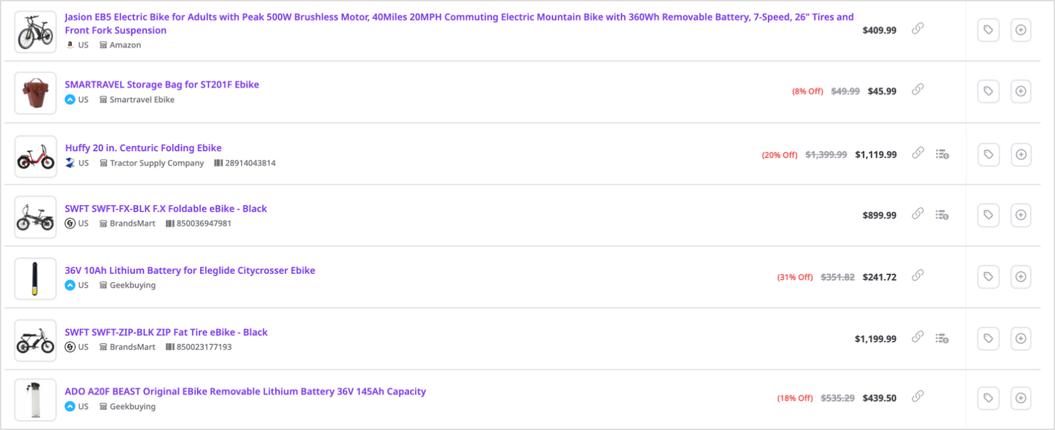
Task: Add SWFT ZIP Fat Tire with plus button
Action: (x=1020, y=339)
